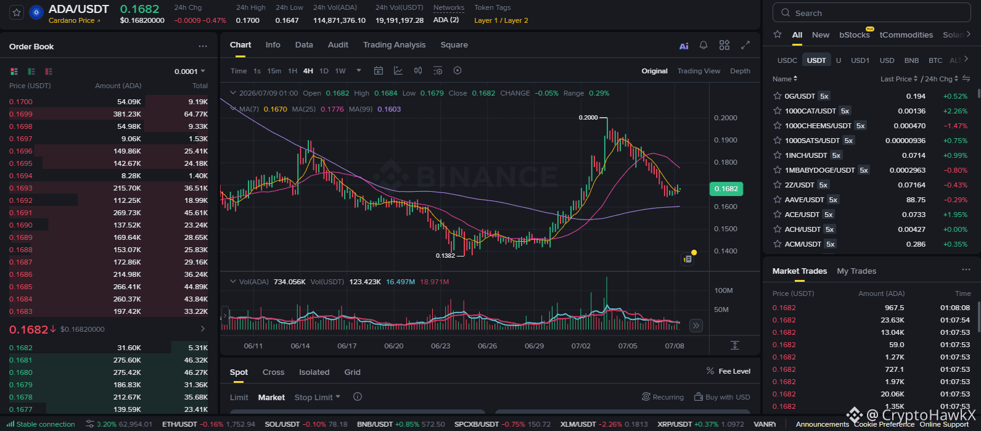Select the 1W chart interval

tap(340, 71)
